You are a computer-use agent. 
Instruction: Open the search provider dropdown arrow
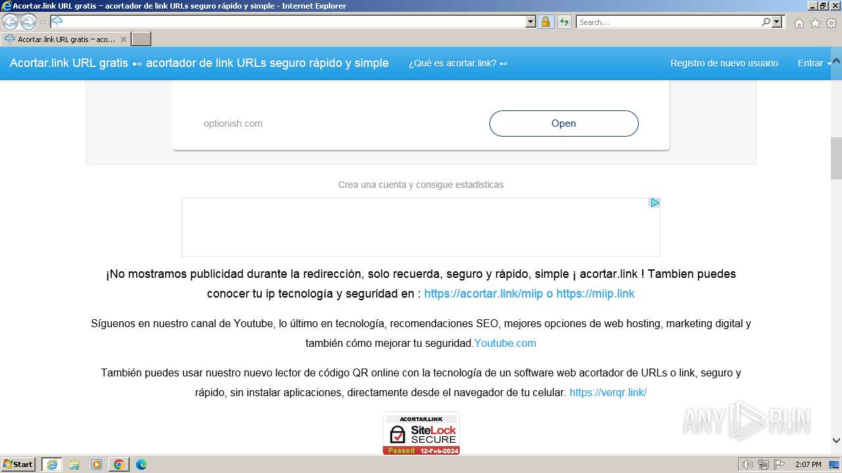(778, 22)
